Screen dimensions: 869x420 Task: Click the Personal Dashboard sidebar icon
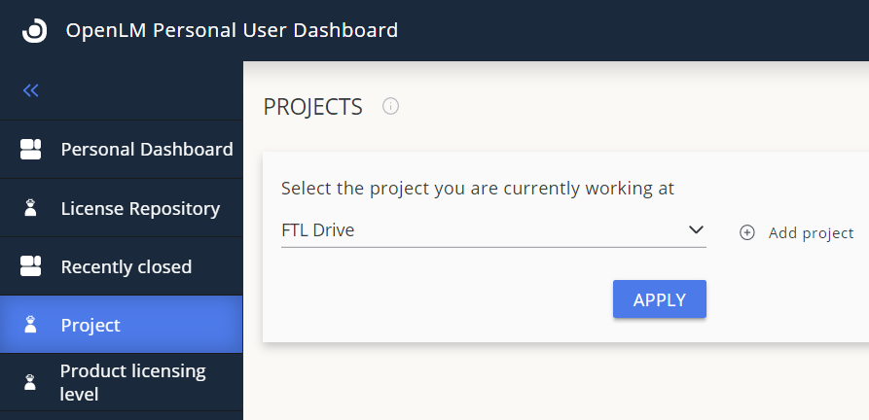click(x=30, y=150)
